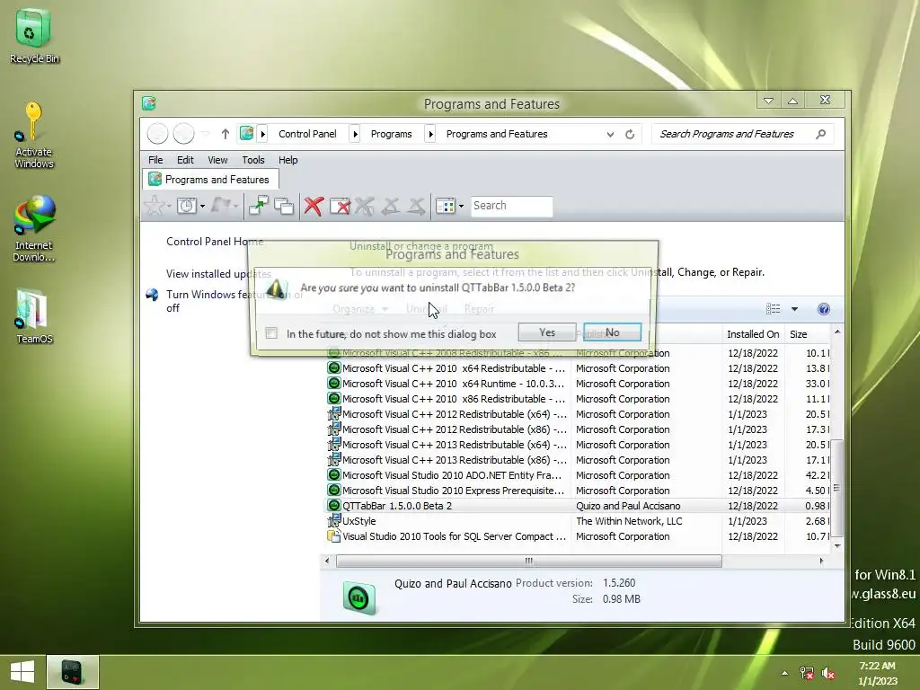Click horizontal scrollbar right arrow

coord(821,561)
